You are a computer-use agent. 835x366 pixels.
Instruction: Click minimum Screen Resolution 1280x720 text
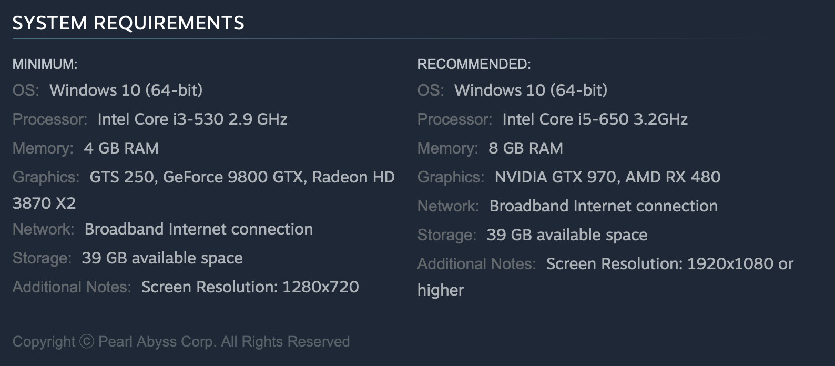coord(250,287)
